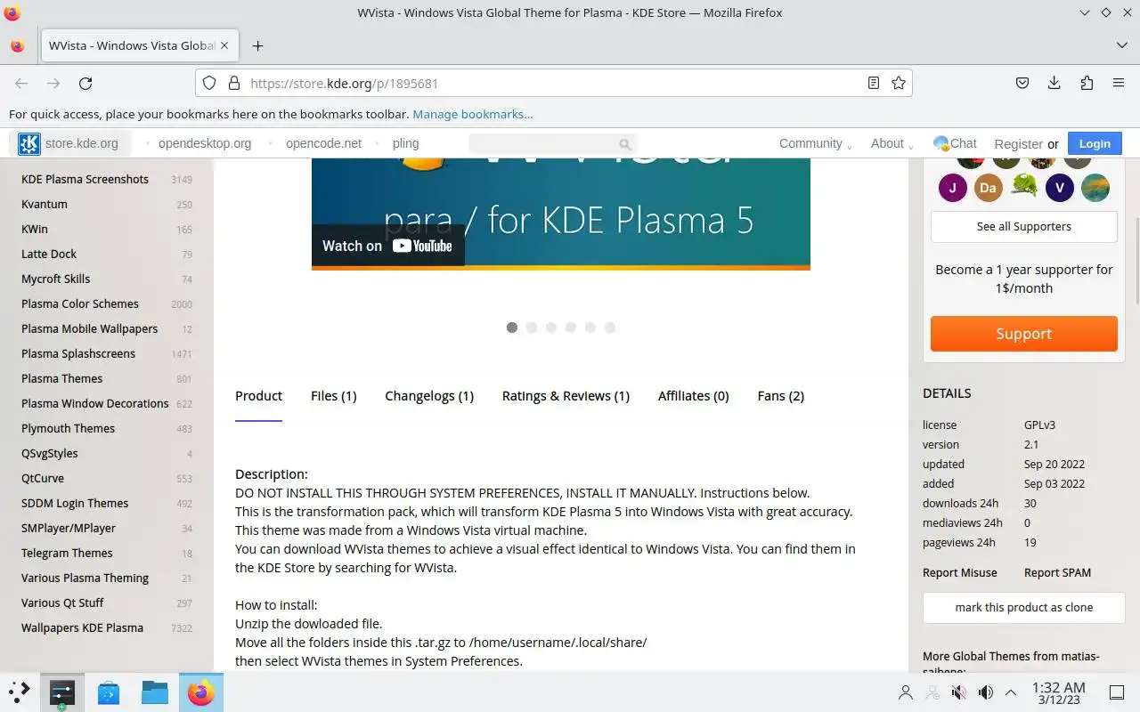Click Watch on YouTube button
Viewport: 1140px width, 712px height.
[387, 246]
